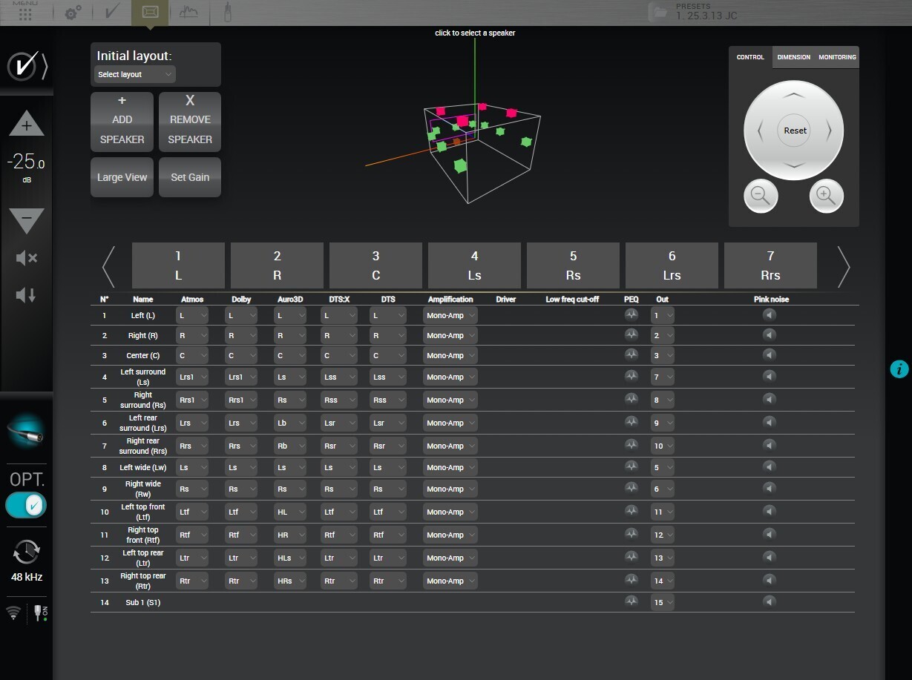The height and width of the screenshot is (680, 912).
Task: Click the ADD SPEAKER button
Action: point(122,122)
